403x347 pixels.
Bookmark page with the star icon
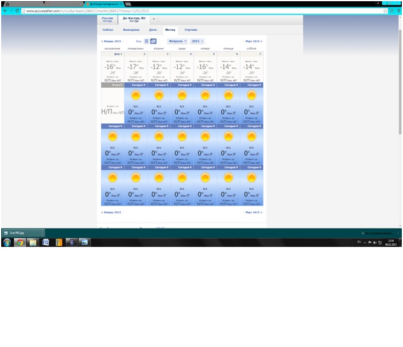click(x=385, y=11)
